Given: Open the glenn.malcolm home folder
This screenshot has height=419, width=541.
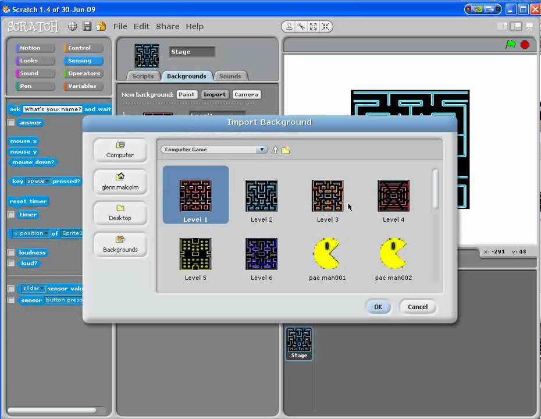Looking at the screenshot, I should [x=120, y=182].
